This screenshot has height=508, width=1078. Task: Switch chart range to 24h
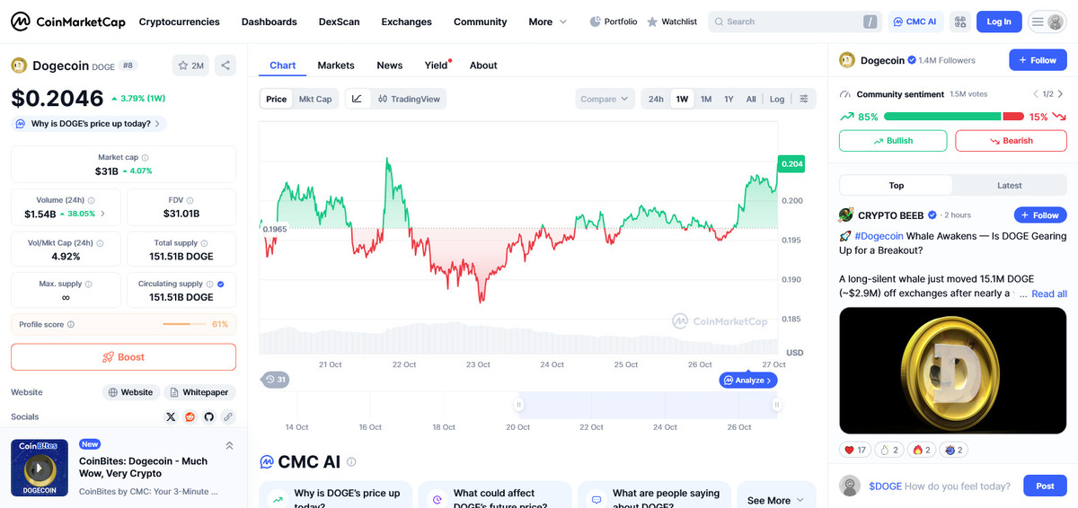[656, 99]
